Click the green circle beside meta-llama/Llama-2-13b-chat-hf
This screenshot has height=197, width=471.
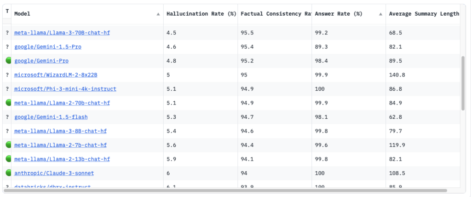[8, 159]
